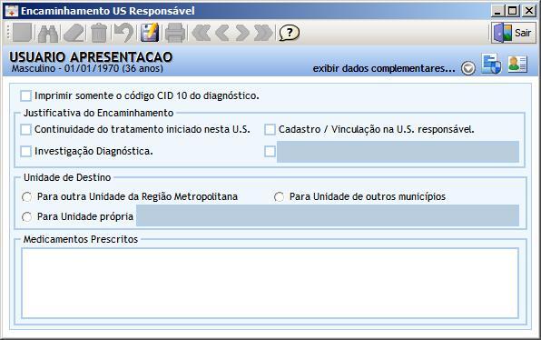Click the Medicamentos Prescritos text area
This screenshot has height=340, width=541.
click(270, 283)
